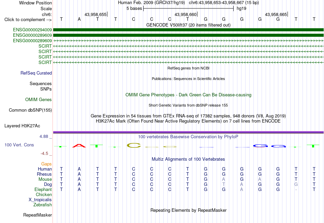Click the olive C letter in PhyloP logo

tap(134, 145)
